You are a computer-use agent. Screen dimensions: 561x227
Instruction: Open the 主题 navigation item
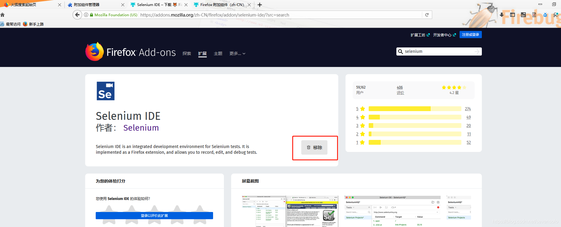point(218,53)
